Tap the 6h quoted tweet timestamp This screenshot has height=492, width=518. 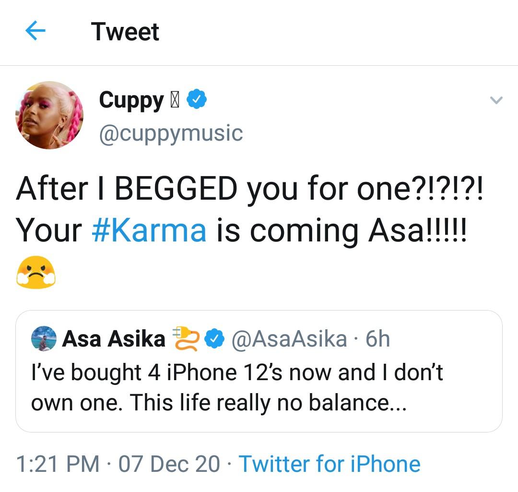click(377, 339)
